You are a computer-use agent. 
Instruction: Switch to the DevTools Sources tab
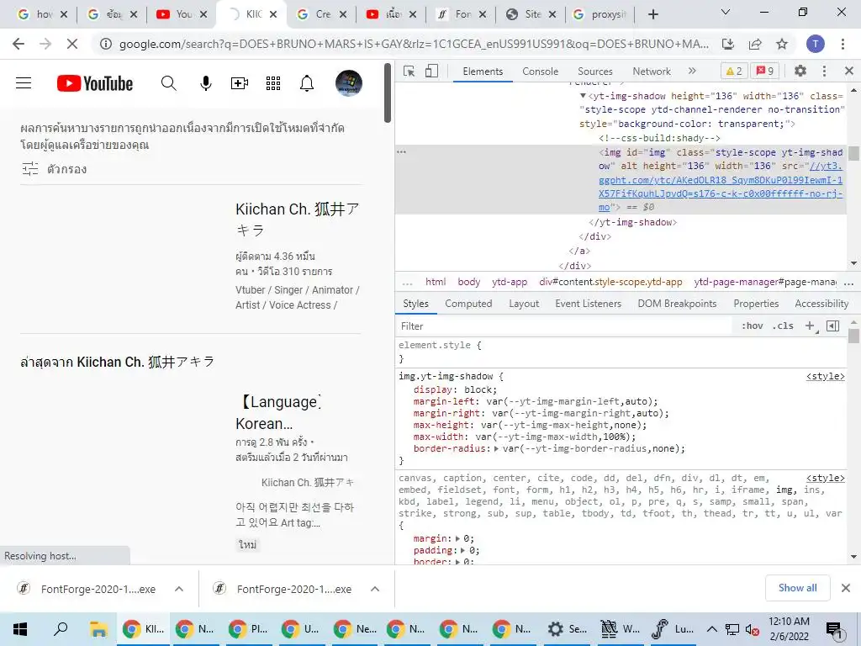coord(594,71)
